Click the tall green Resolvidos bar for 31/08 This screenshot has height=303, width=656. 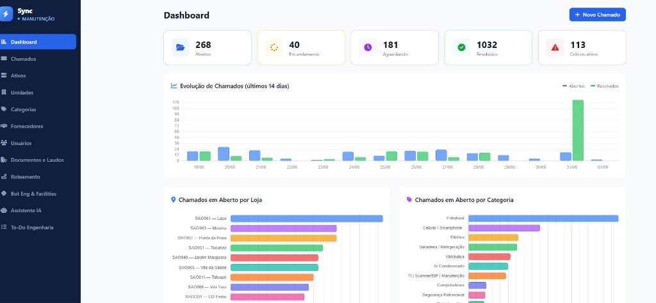point(578,130)
